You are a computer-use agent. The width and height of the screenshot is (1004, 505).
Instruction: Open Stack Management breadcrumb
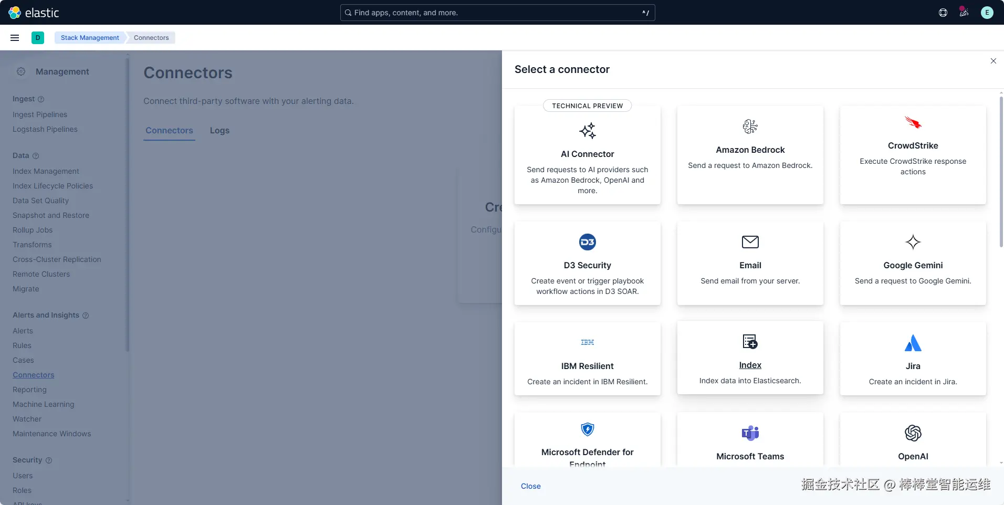point(90,38)
